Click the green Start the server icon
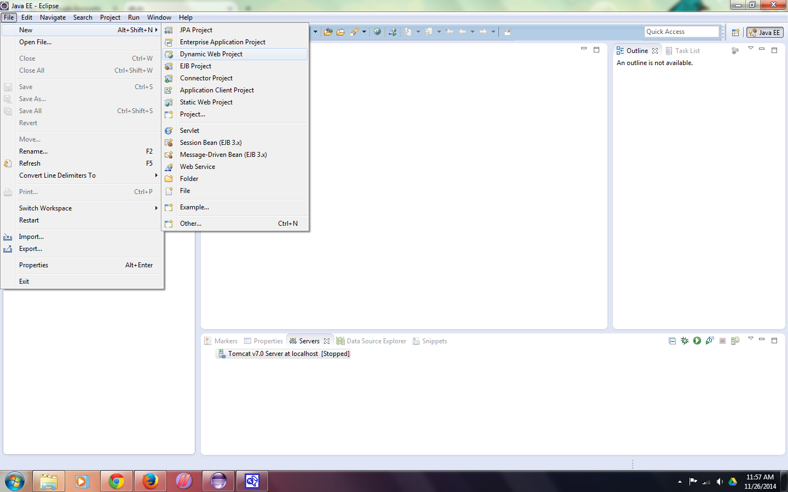The image size is (788, 492). (x=697, y=341)
